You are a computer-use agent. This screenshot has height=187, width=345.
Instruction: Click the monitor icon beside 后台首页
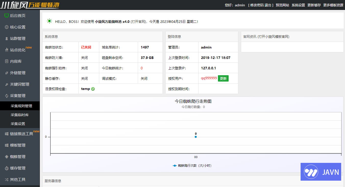tap(7, 15)
